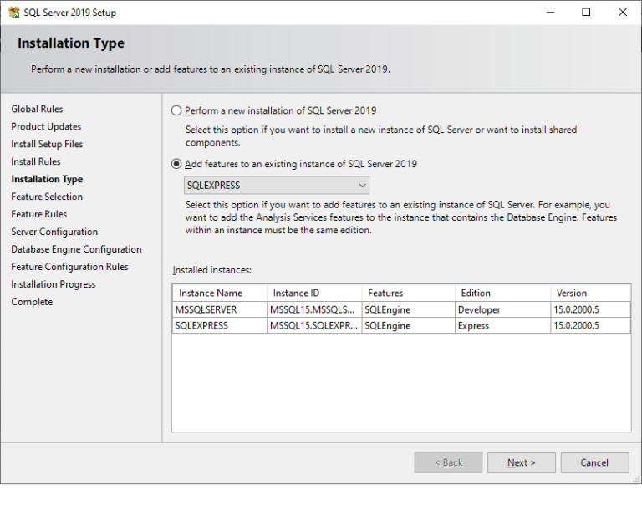Click the Next button

pos(522,462)
